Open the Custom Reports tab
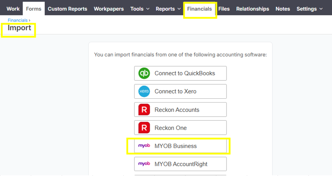This screenshot has height=176, width=332. [x=67, y=9]
